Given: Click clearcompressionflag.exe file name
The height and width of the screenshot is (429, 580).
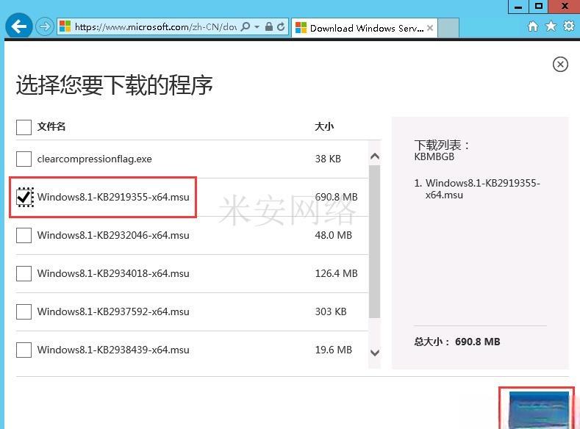Looking at the screenshot, I should click(94, 159).
